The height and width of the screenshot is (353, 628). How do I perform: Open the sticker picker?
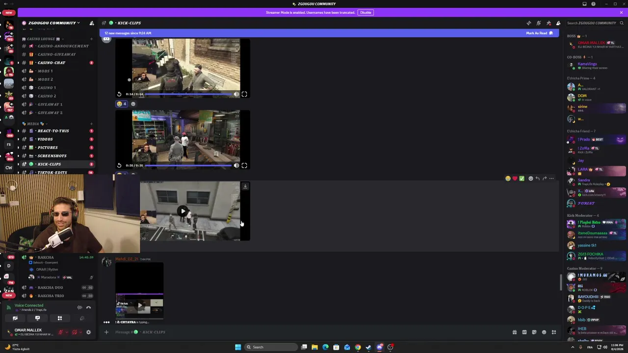[x=534, y=332]
